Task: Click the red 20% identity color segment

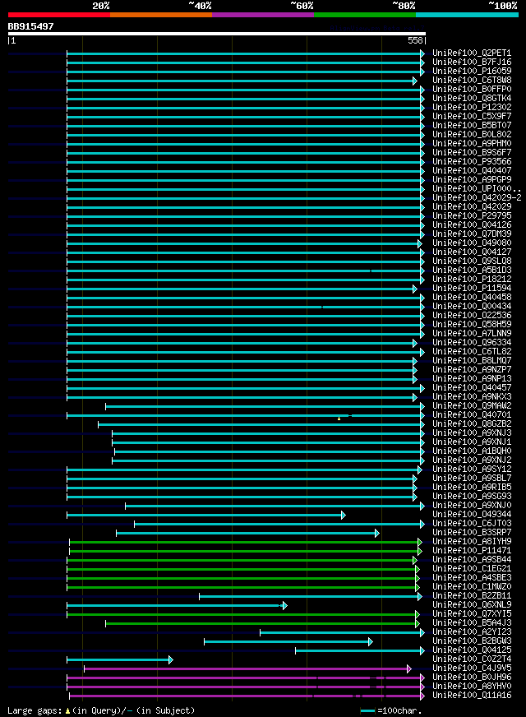Action: click(59, 15)
